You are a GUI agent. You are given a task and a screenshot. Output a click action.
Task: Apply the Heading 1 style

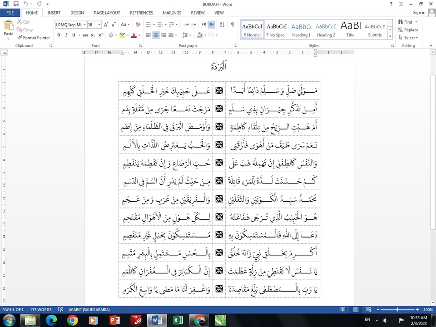click(302, 30)
